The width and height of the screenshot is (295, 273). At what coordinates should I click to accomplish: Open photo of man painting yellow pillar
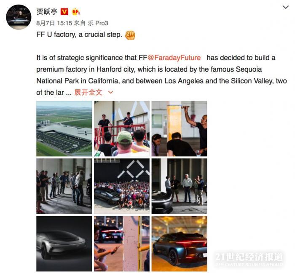[x=179, y=128]
